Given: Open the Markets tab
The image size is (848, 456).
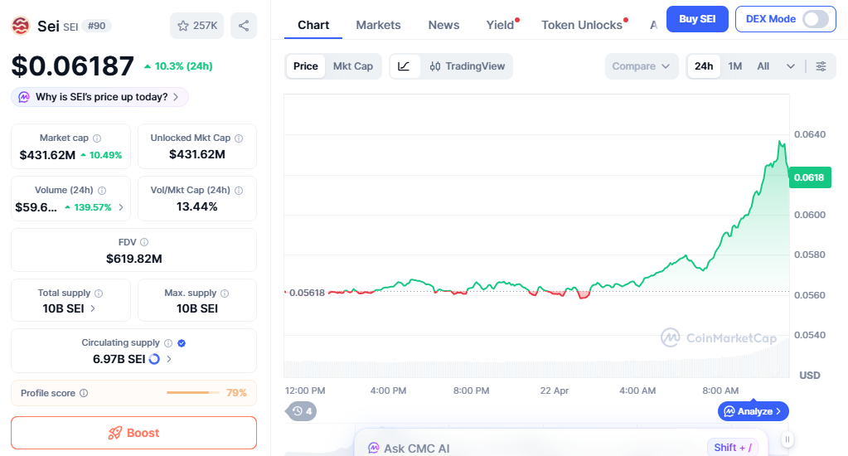Looking at the screenshot, I should [x=378, y=25].
